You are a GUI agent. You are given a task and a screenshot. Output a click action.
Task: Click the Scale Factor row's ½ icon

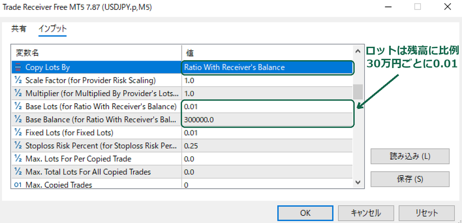(18, 81)
